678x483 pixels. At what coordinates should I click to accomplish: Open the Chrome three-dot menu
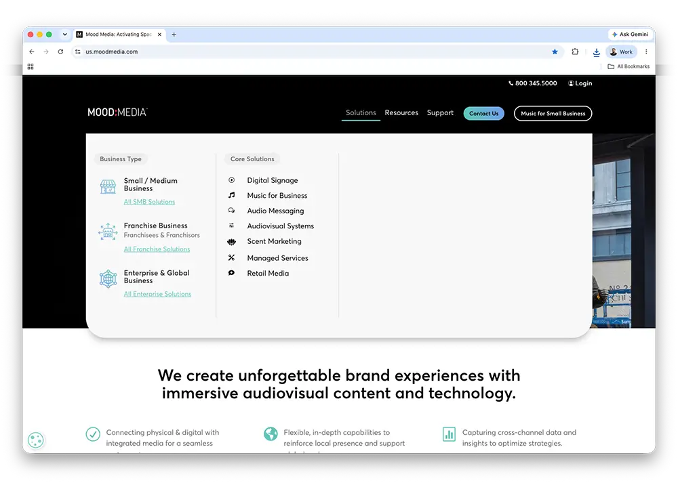646,52
